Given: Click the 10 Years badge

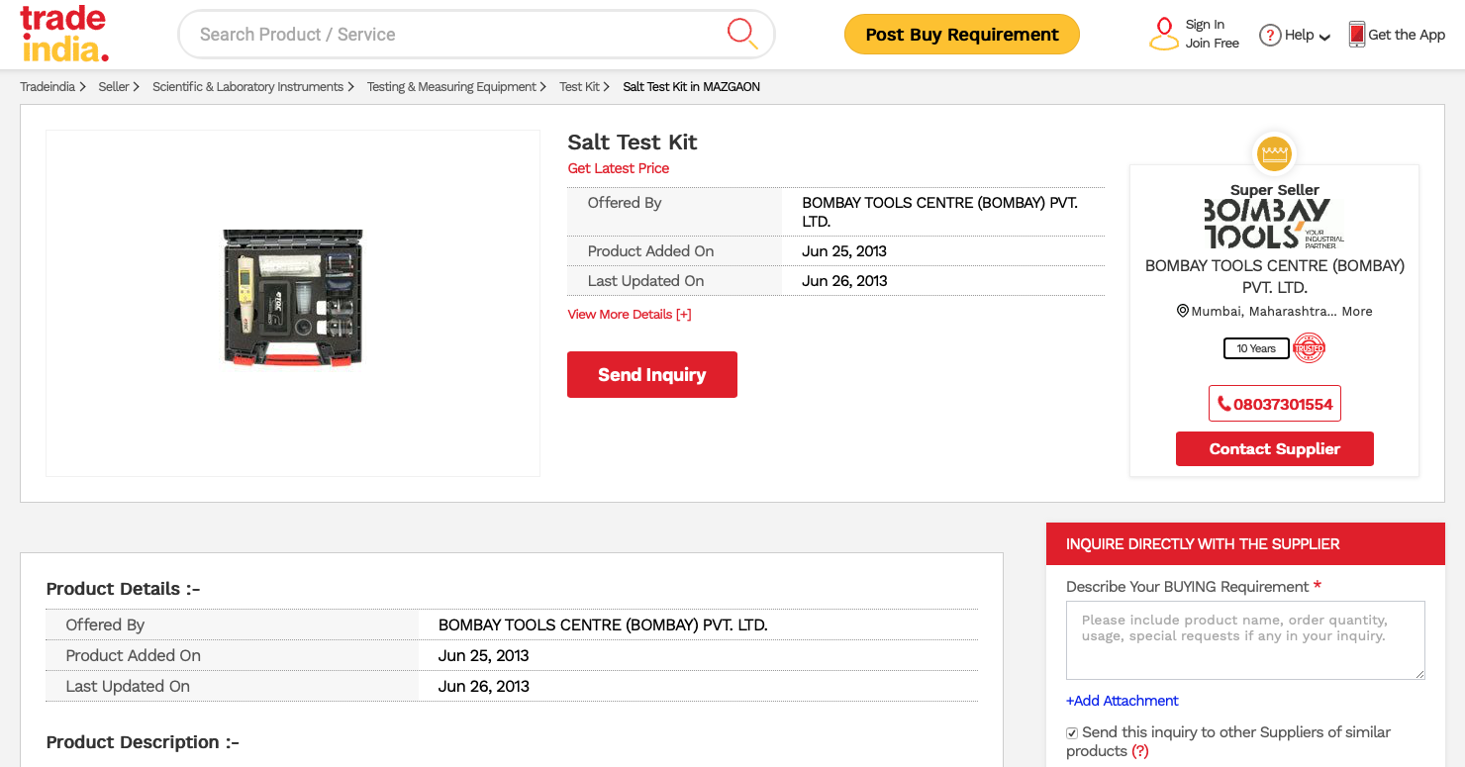Looking at the screenshot, I should pyautogui.click(x=1256, y=348).
